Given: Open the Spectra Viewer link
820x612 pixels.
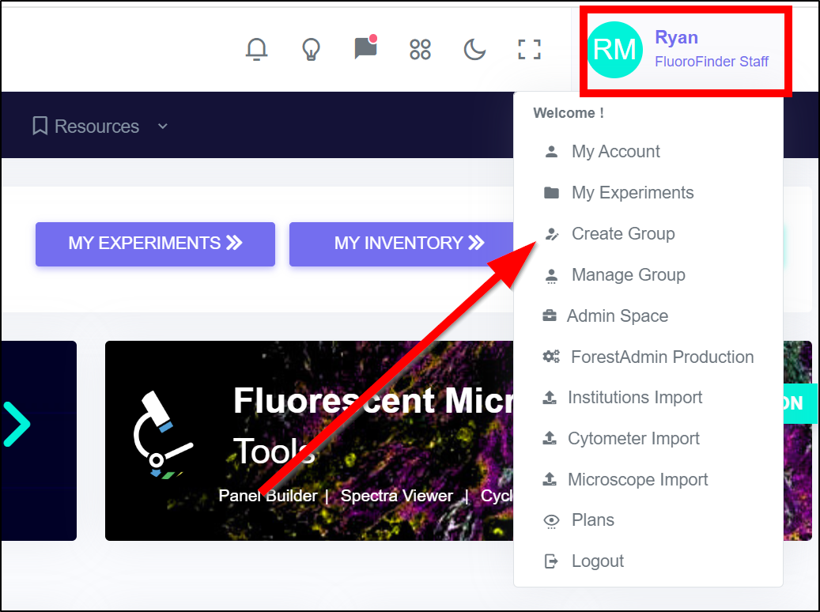Looking at the screenshot, I should (x=396, y=495).
